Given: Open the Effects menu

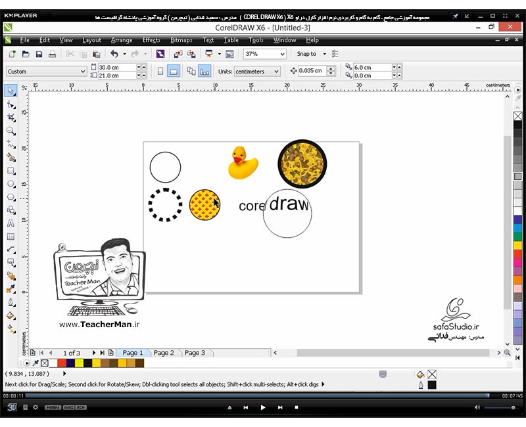Looking at the screenshot, I should (x=151, y=40).
